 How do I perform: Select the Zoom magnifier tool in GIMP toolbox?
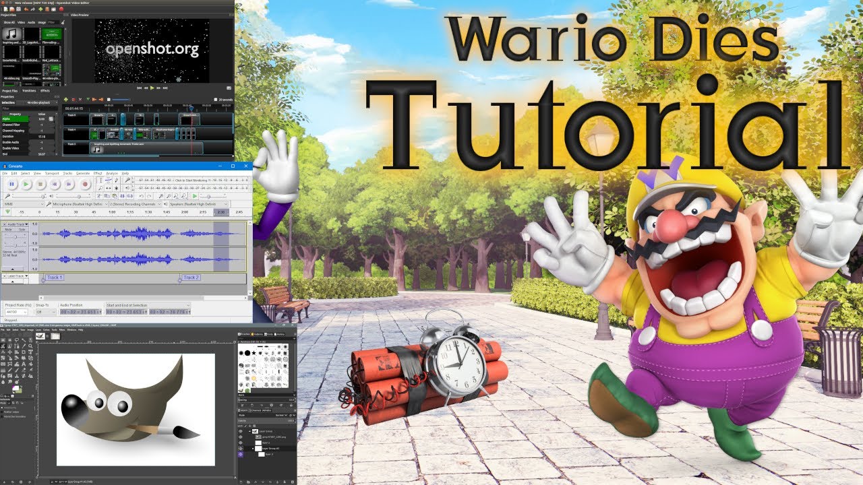click(30, 346)
